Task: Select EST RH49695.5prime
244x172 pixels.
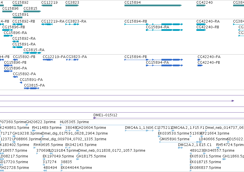Action: tap(48, 145)
